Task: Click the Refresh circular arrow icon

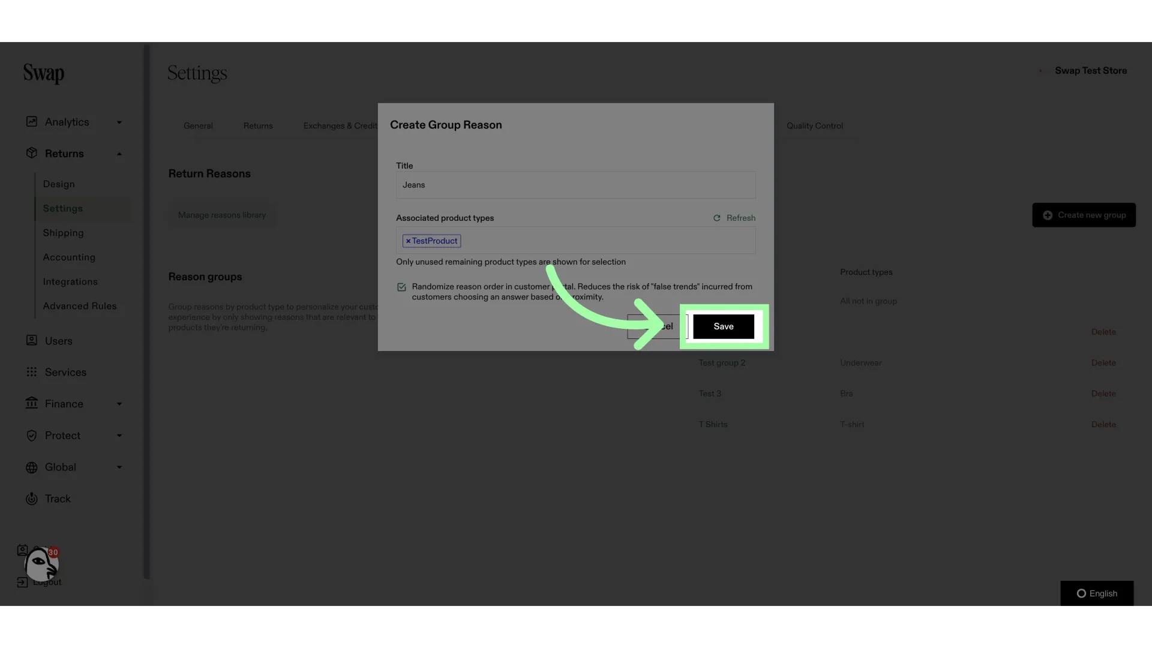Action: 716,218
